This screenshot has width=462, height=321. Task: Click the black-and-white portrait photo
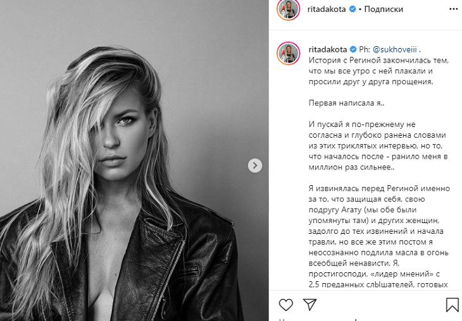click(x=134, y=160)
